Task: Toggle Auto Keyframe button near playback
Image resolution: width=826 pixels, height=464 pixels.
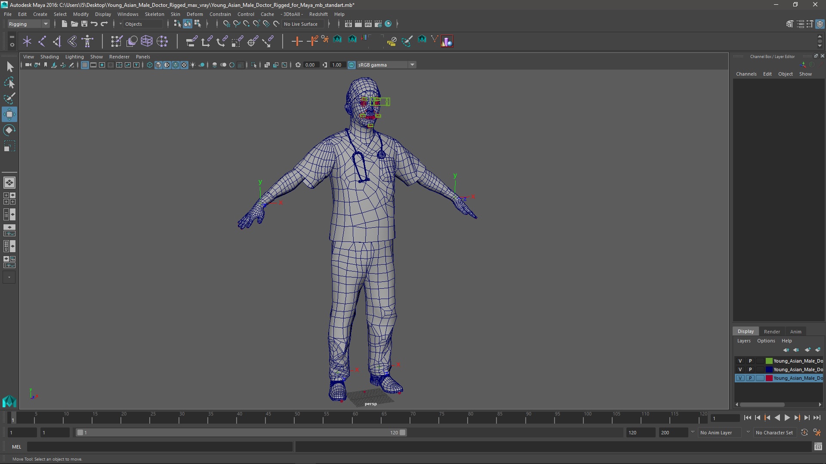Action: tap(804, 433)
